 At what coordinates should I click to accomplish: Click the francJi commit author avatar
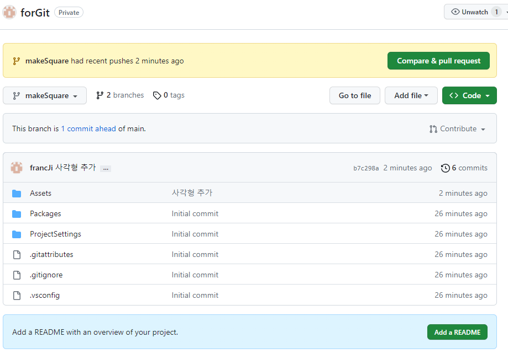coord(17,168)
